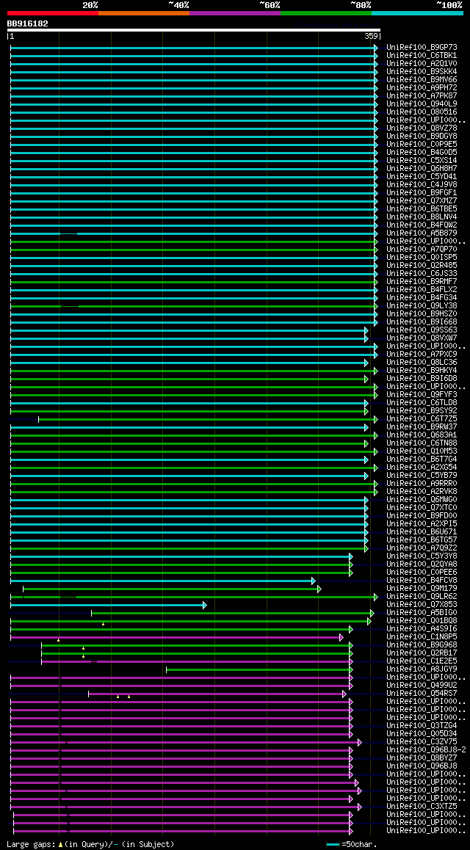
Task: Select the UniRef100_B4FQW2 label
Action: (422, 225)
